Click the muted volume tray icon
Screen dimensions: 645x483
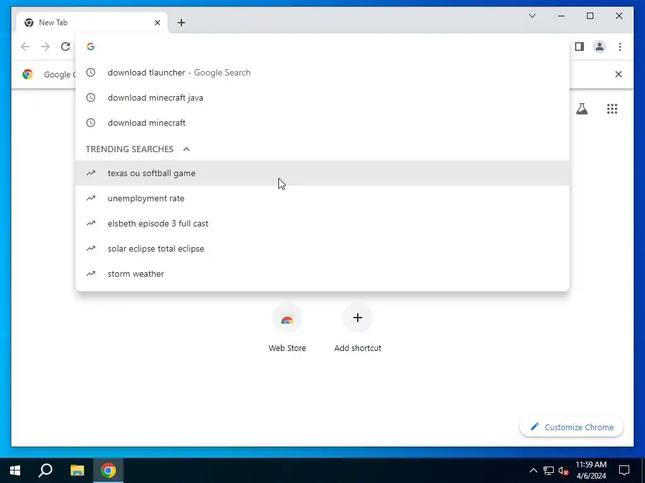[564, 470]
